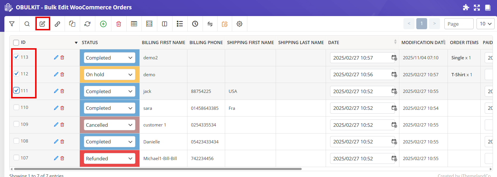Expand the Refunded status dropdown

pyautogui.click(x=109, y=159)
